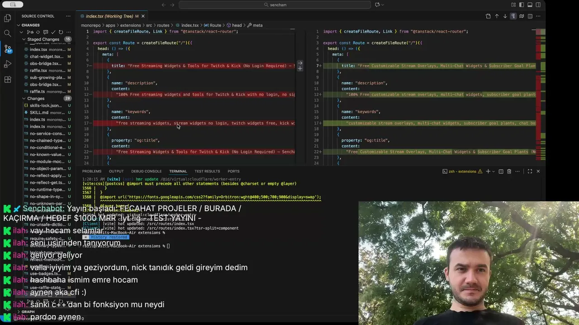579x325 pixels.
Task: Create a new terminal with the plus icon
Action: click(488, 172)
